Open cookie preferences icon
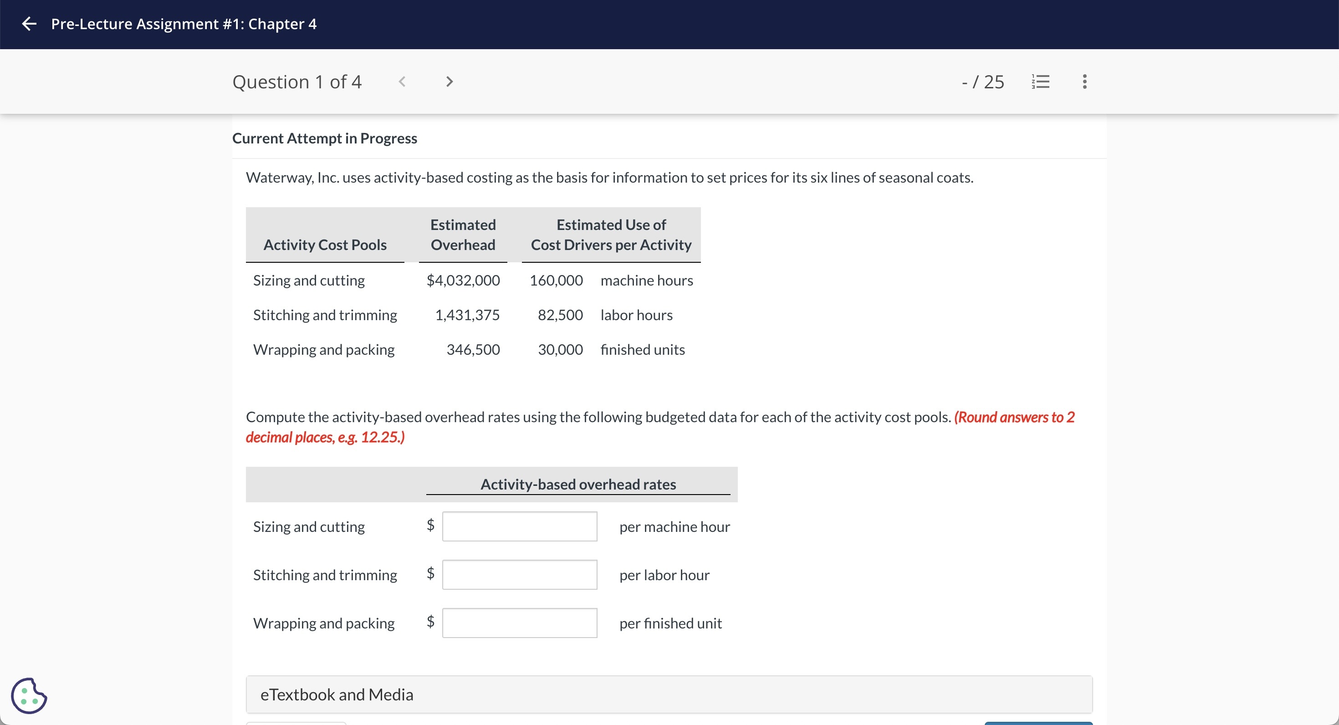The image size is (1339, 725). (x=29, y=695)
